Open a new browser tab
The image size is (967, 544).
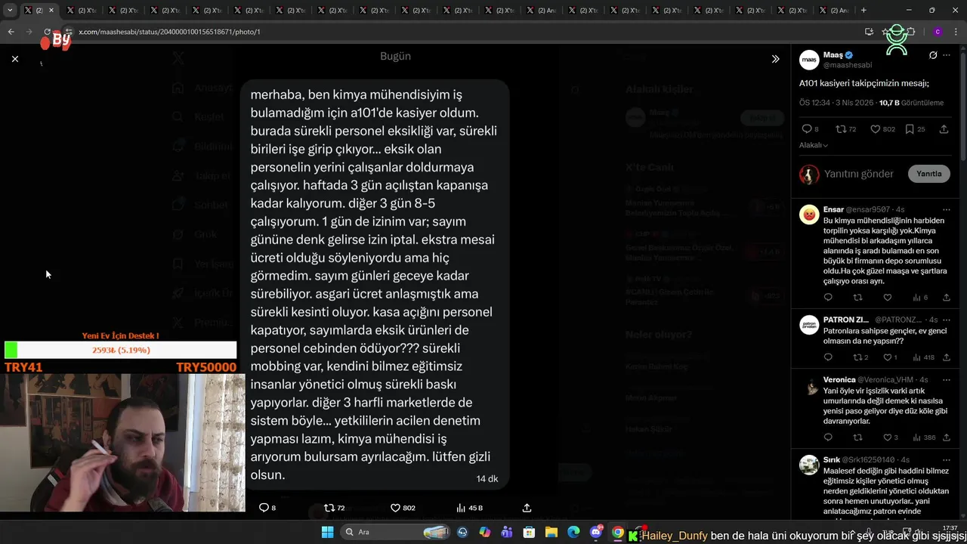pos(864,11)
